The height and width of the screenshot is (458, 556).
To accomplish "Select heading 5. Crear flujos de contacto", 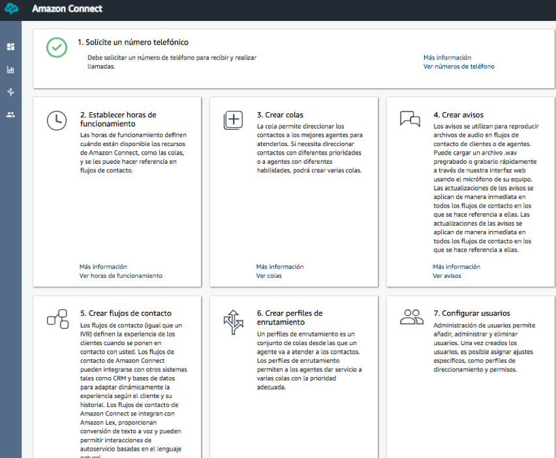I will [126, 313].
